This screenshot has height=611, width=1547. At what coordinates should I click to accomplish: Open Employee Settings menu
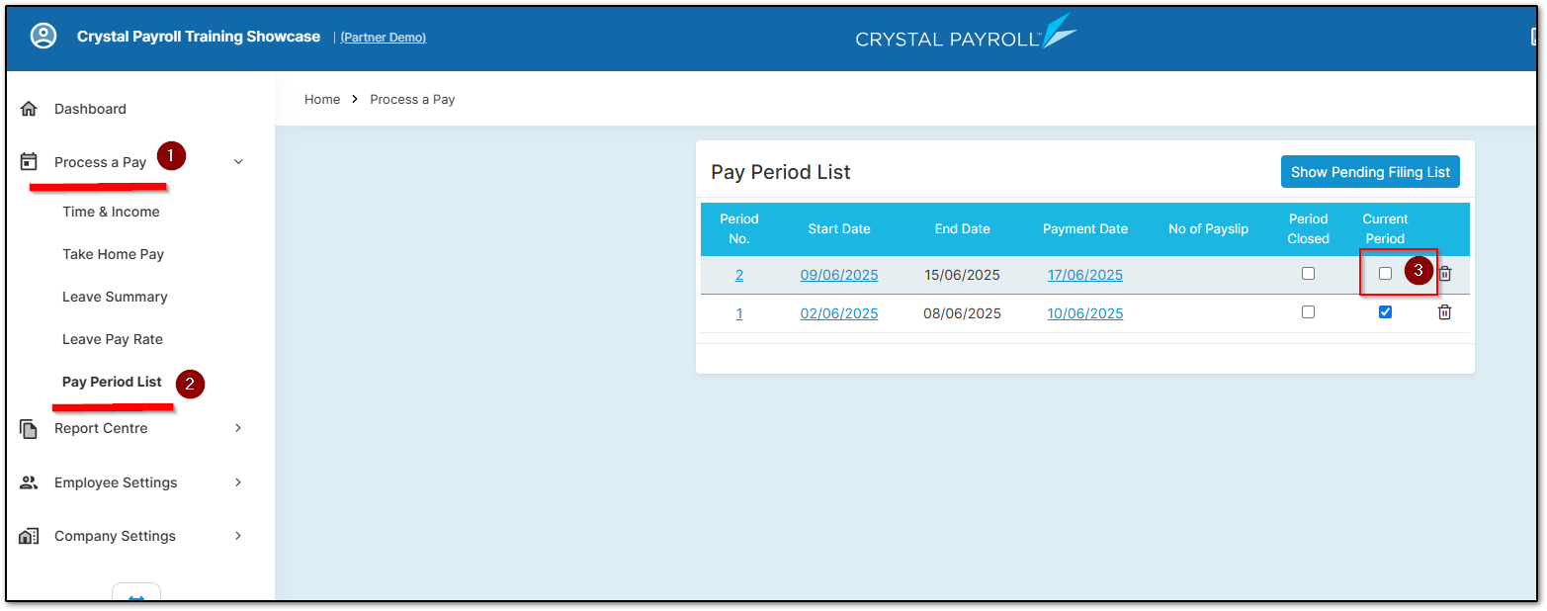click(x=116, y=482)
